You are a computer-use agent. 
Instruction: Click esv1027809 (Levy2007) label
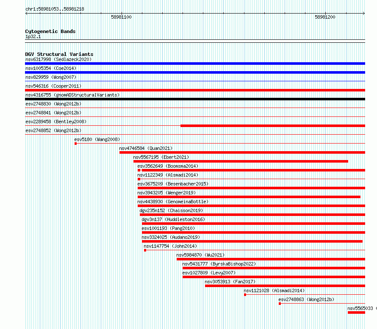pos(209,273)
